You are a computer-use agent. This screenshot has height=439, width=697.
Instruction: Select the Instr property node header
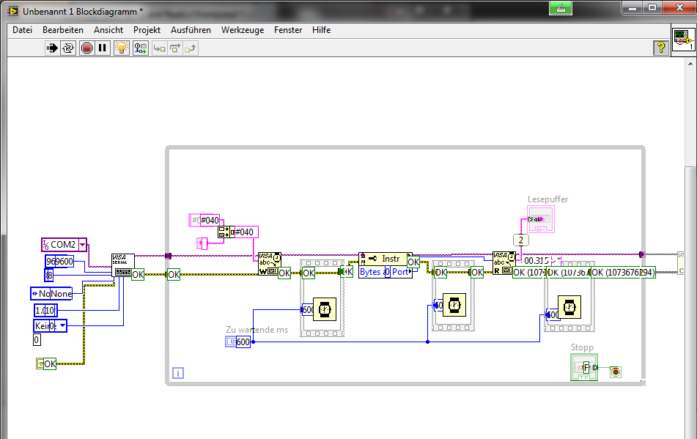[386, 259]
